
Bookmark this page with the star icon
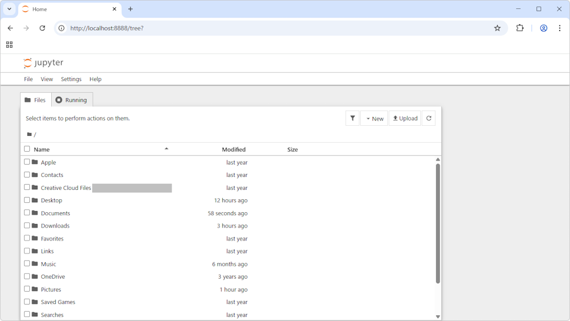coord(497,28)
